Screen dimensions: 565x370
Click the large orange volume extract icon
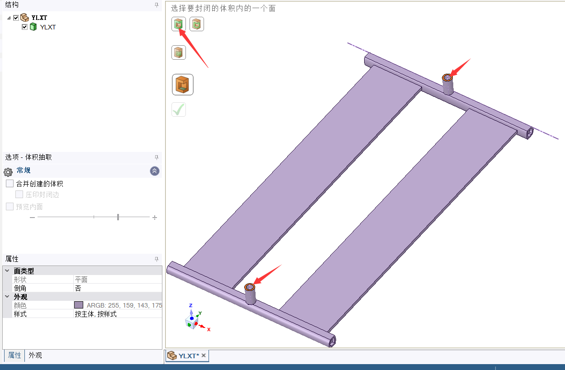183,85
